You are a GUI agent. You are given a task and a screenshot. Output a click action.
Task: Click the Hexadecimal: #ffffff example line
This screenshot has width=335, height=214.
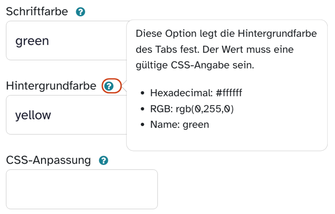196,93
